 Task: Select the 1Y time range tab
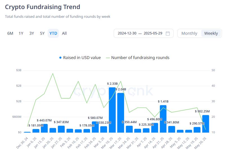pos(21,33)
